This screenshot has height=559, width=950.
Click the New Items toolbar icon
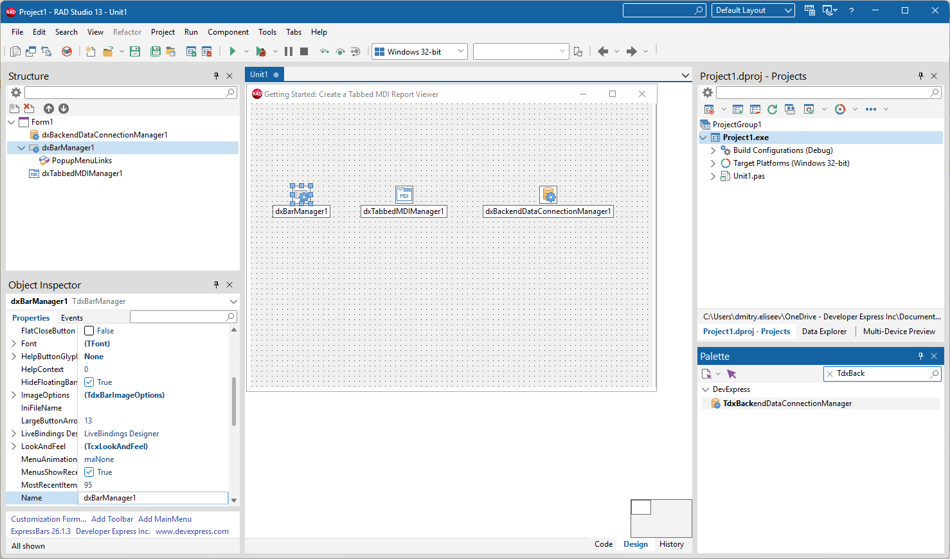pos(91,51)
